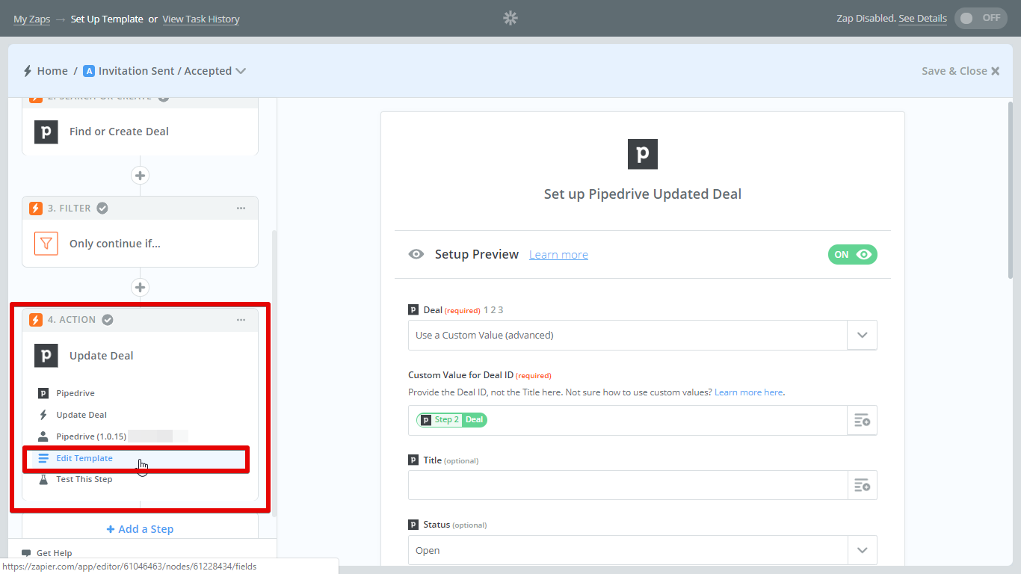Expand the Deal dropdown arrow
Viewport: 1021px width, 574px height.
click(862, 336)
